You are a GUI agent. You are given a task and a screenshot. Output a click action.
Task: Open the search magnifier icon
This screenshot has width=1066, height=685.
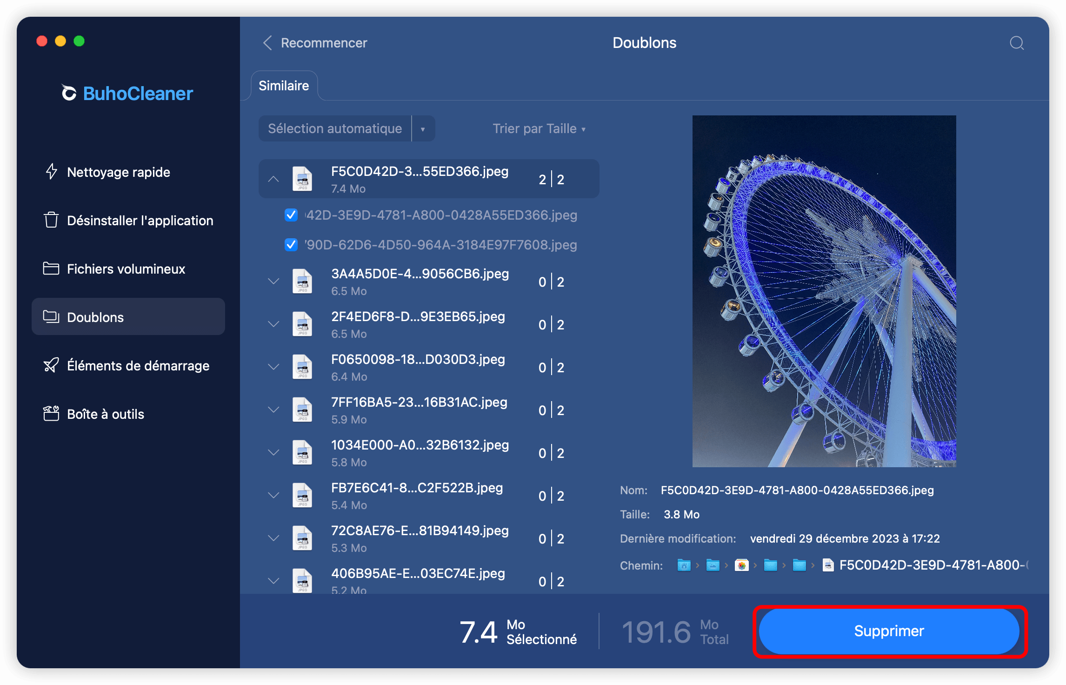[1017, 43]
